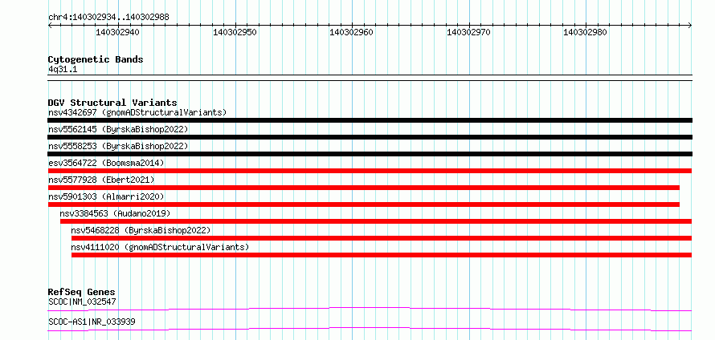This screenshot has width=715, height=340.
Task: Click ruler position label 140302940
Action: [x=117, y=32]
